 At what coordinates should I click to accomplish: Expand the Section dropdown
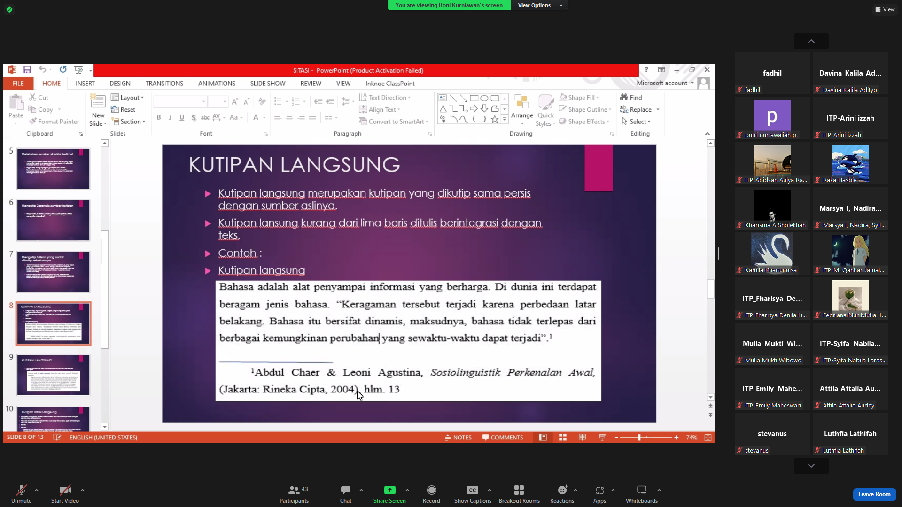pyautogui.click(x=128, y=122)
